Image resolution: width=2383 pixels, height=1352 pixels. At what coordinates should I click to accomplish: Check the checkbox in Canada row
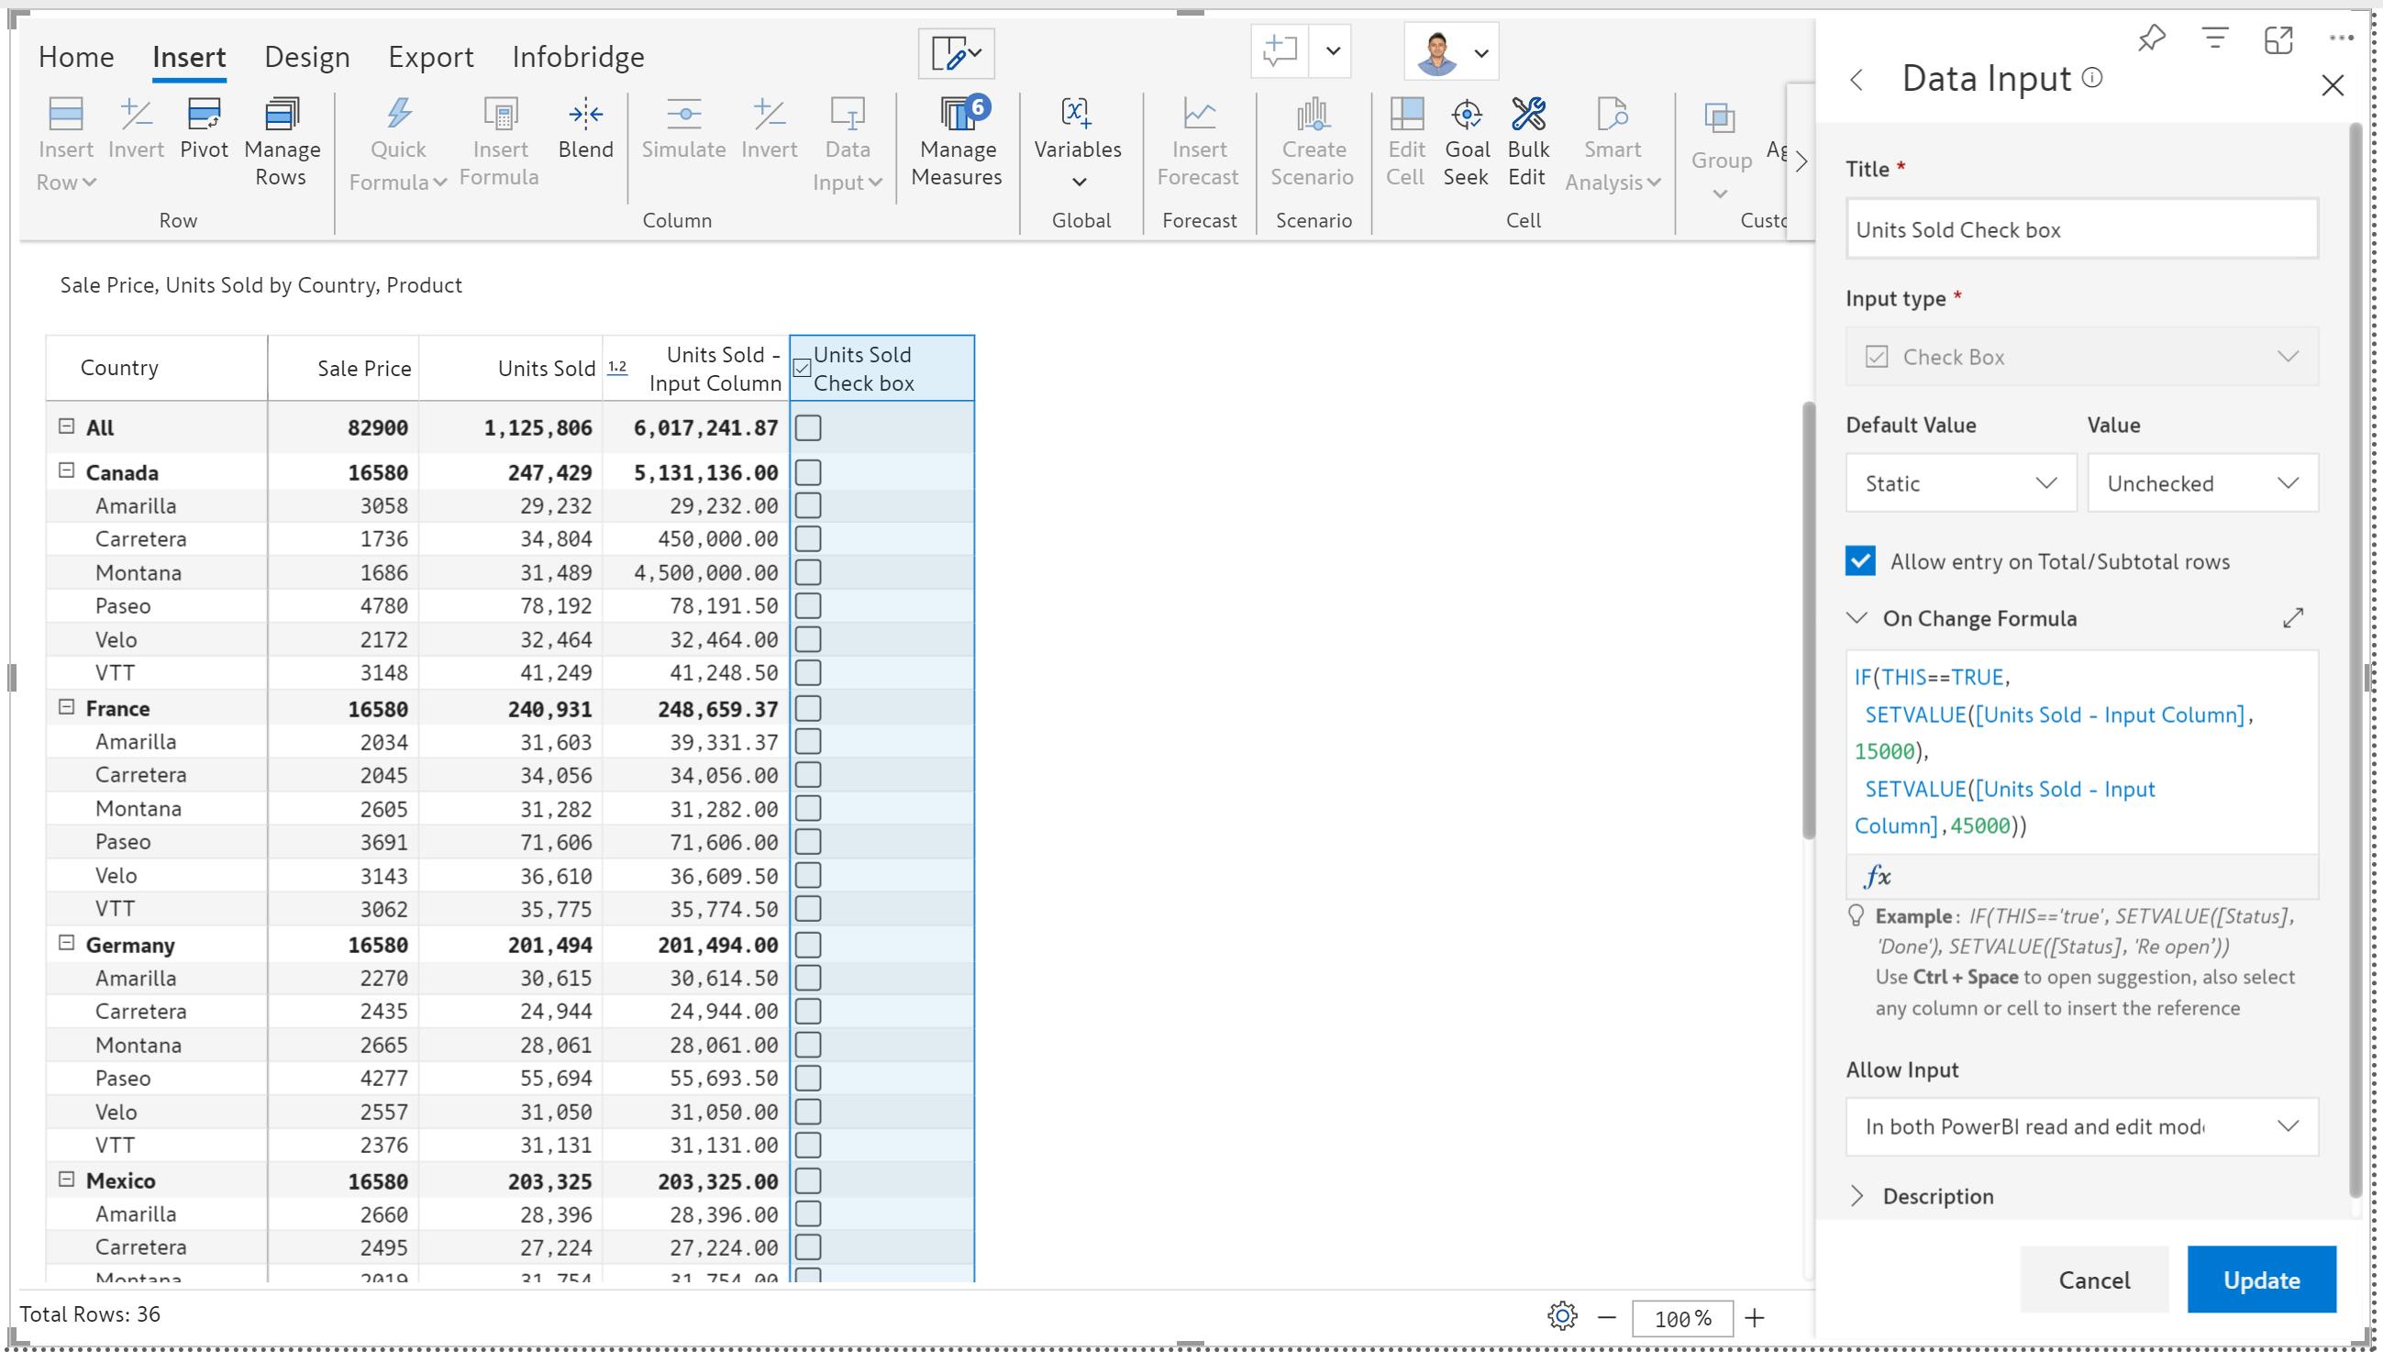point(808,472)
